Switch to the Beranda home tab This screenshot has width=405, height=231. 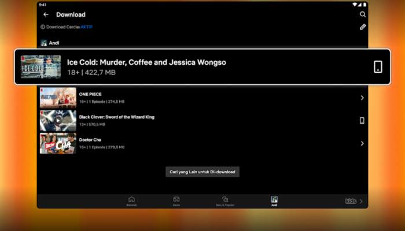[131, 201]
